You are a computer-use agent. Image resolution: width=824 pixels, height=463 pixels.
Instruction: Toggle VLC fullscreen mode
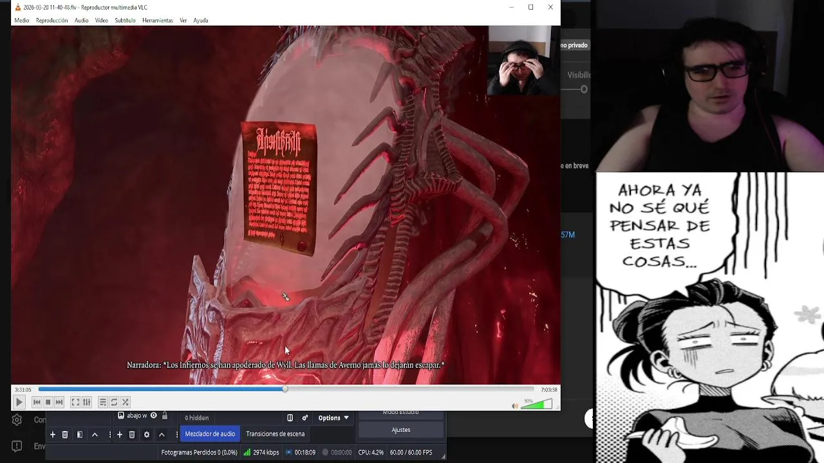click(x=75, y=402)
